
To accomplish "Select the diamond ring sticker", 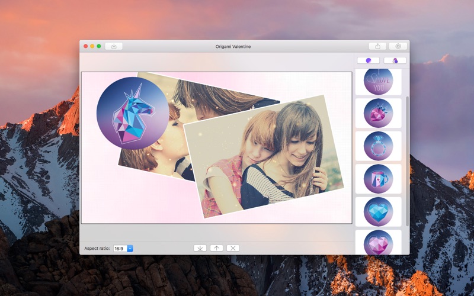I will (378, 146).
